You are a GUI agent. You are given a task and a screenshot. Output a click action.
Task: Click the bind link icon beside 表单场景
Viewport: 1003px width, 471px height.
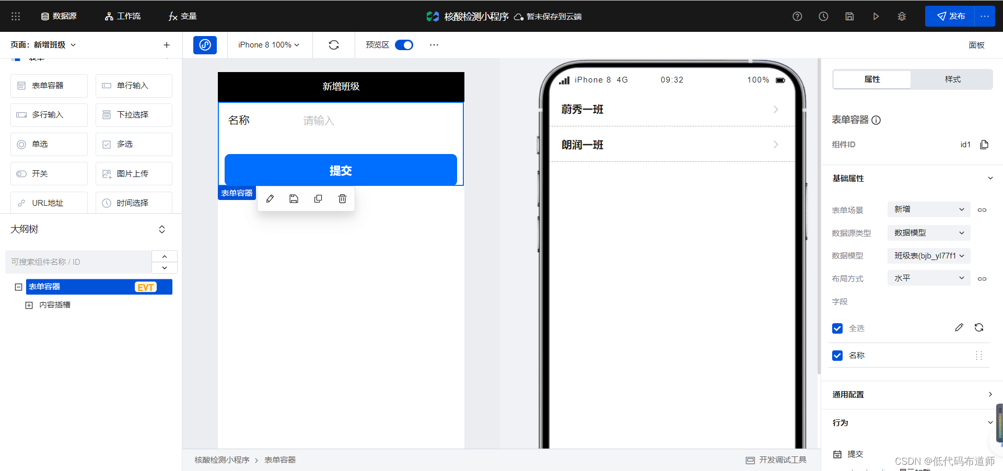[982, 210]
